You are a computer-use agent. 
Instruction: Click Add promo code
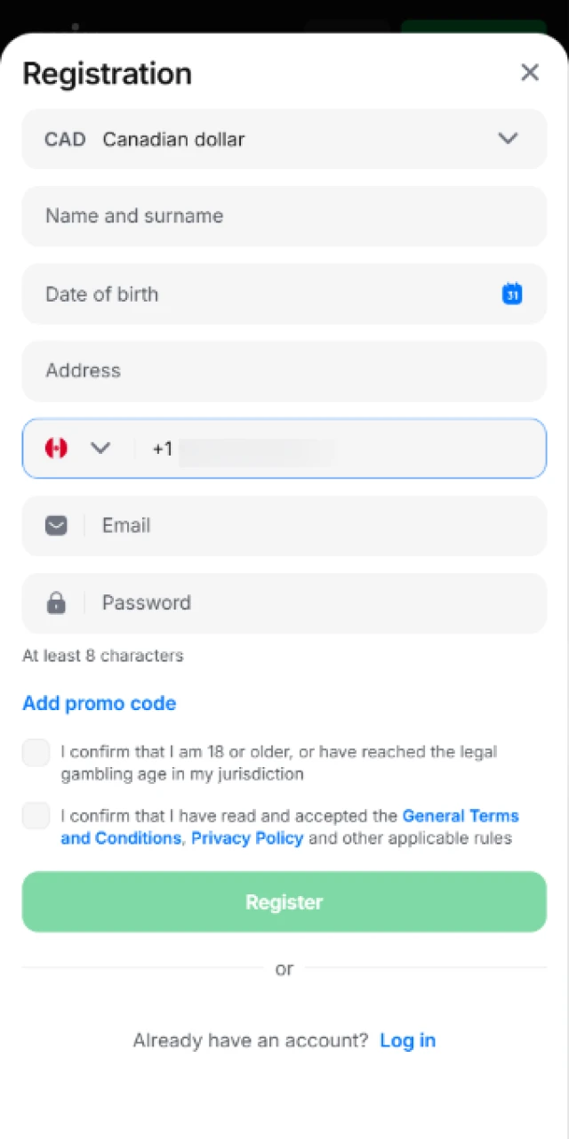click(x=99, y=703)
